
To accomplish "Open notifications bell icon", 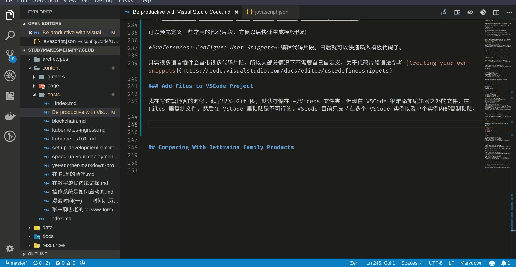I will pyautogui.click(x=506, y=263).
